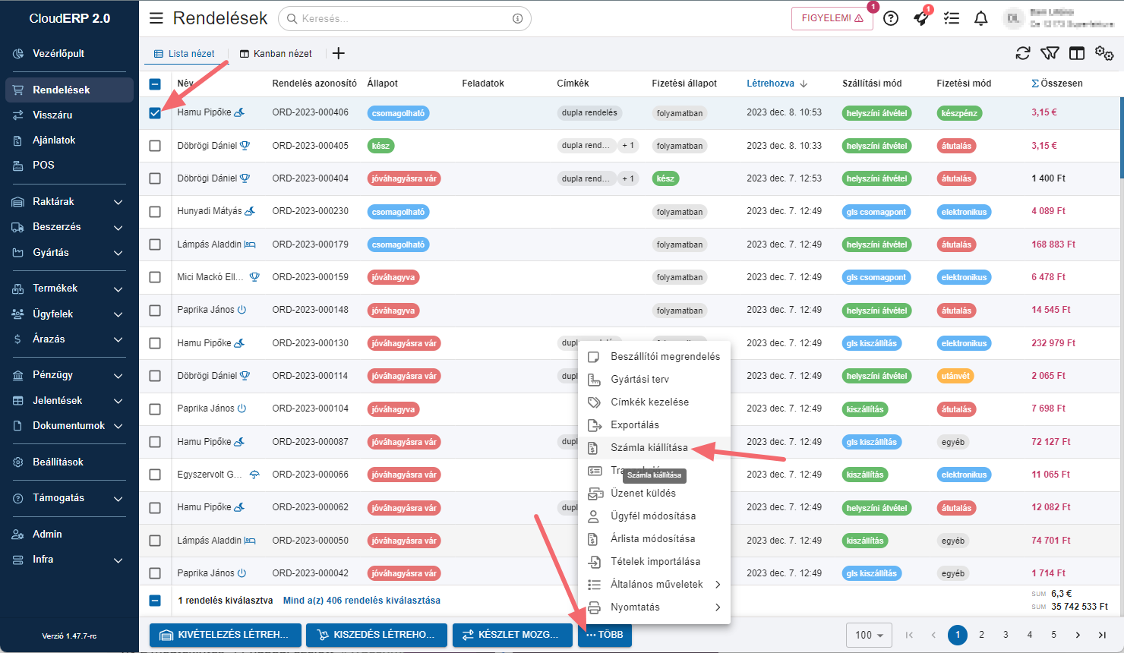Open notifications bell
The width and height of the screenshot is (1124, 653).
[x=981, y=18]
